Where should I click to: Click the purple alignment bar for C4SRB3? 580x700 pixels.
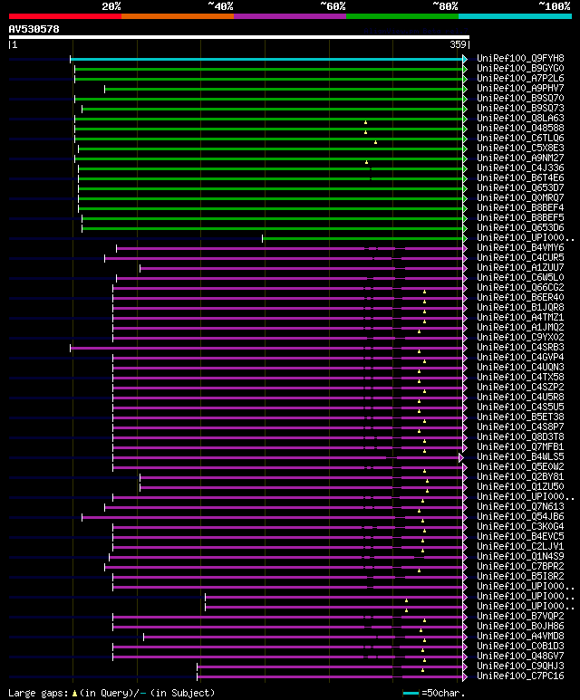pos(266,348)
